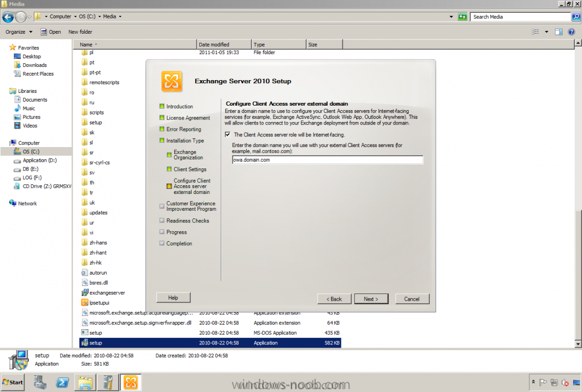Screen dimensions: 582x392
Task: Select the lpsetupui file
Action: tap(96, 303)
